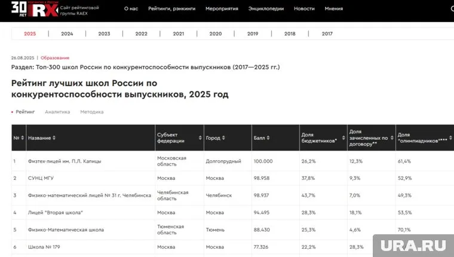Open the Новости page
This screenshot has height=257, width=454.
[304, 9]
